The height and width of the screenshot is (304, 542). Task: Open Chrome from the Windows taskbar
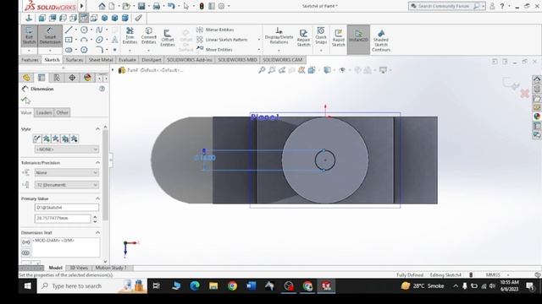point(232,285)
